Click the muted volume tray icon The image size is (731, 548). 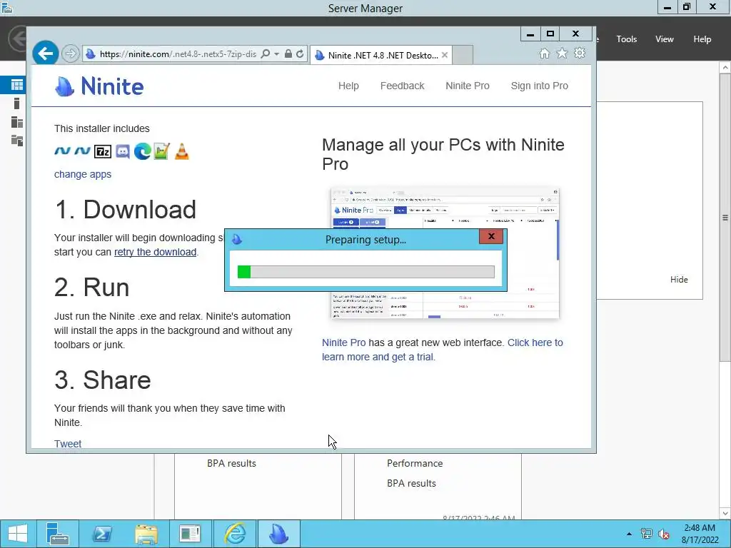coord(663,534)
